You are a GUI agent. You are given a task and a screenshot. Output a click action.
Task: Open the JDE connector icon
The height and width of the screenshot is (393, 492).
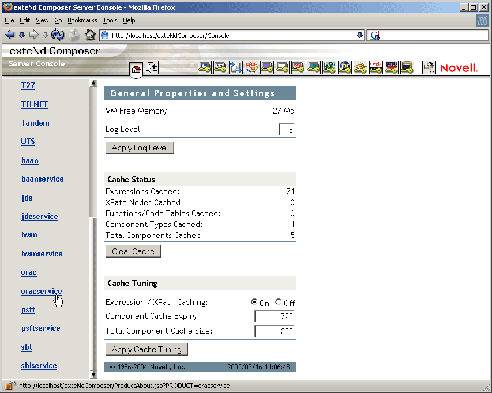coord(344,67)
